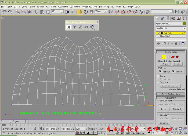
Task: Click the QuadPatch01 object name field
Action: (169, 24)
